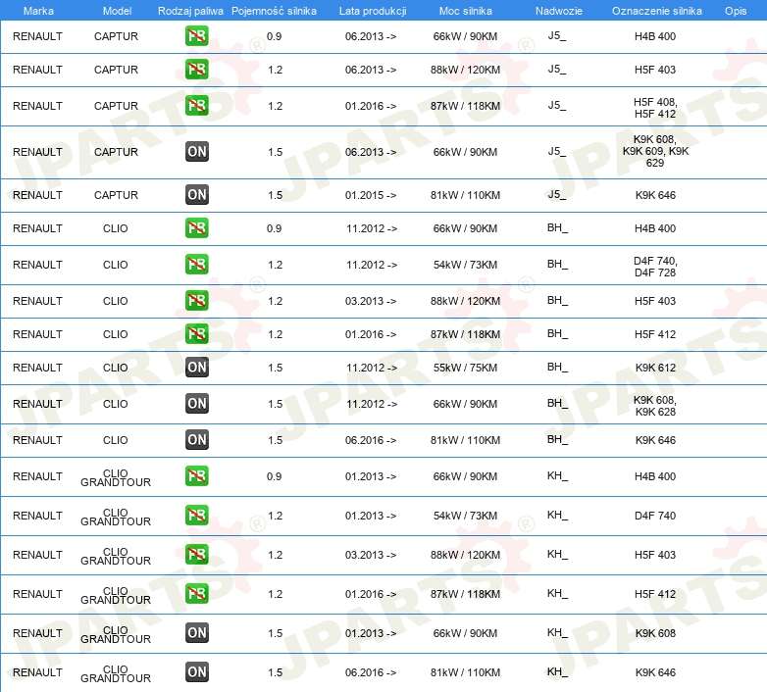
Task: Click the ON icon in Captur 66kW / 90KM 1.5 row
Action: 196,152
